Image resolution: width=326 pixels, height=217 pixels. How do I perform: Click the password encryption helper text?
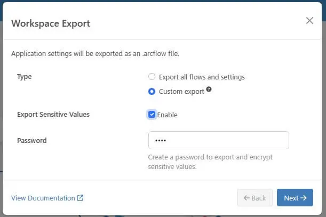point(203,162)
